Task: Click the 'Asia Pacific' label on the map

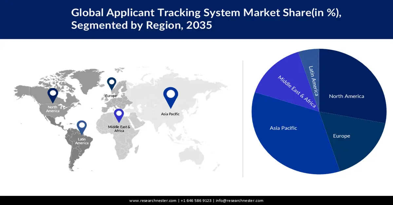Action: coord(170,114)
